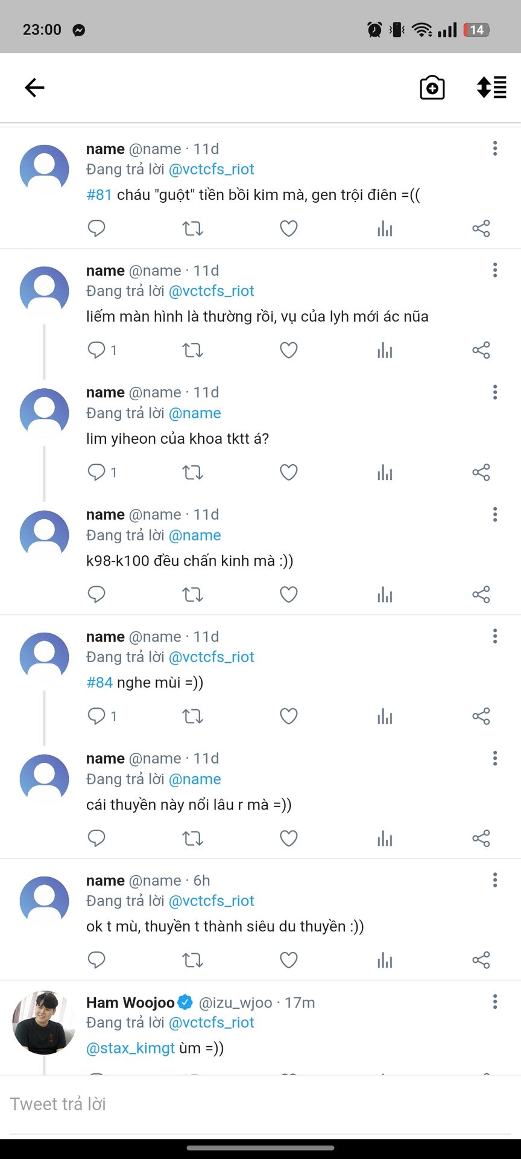Retweet the 'liếm màn hình' tweet
The width and height of the screenshot is (521, 1159).
pyautogui.click(x=192, y=350)
